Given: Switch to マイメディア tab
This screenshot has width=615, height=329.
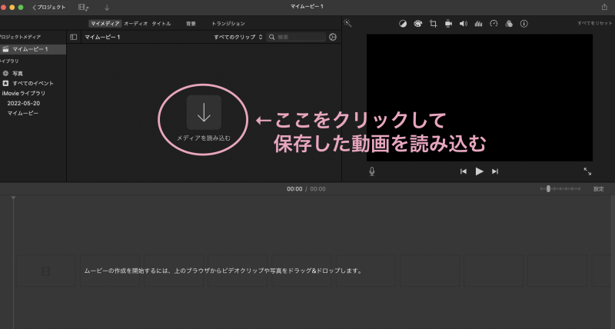Looking at the screenshot, I should (x=105, y=24).
